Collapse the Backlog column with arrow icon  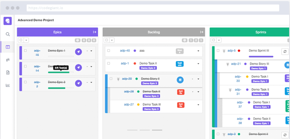tap(201, 32)
